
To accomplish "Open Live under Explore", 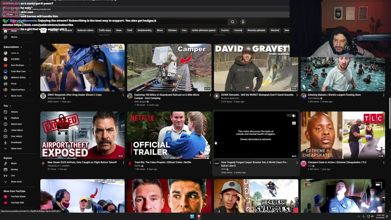I will point(13,176).
